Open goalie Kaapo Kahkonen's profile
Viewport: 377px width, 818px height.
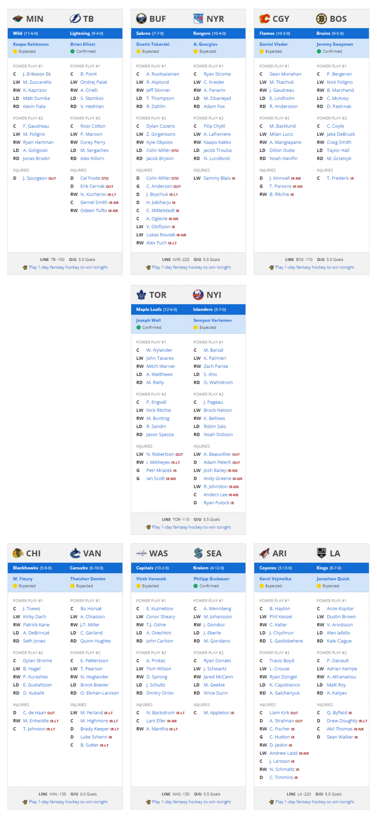[x=31, y=44]
